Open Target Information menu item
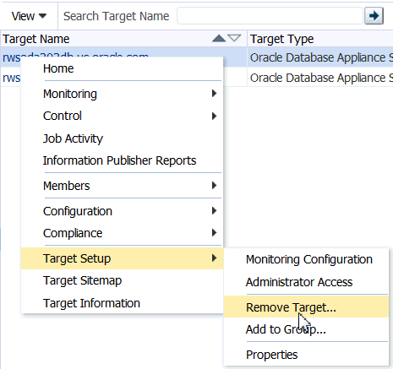 tap(123, 303)
